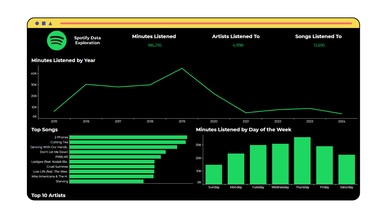Select the Don't Let Me Down bar
The height and width of the screenshot is (218, 387).
click(118, 152)
